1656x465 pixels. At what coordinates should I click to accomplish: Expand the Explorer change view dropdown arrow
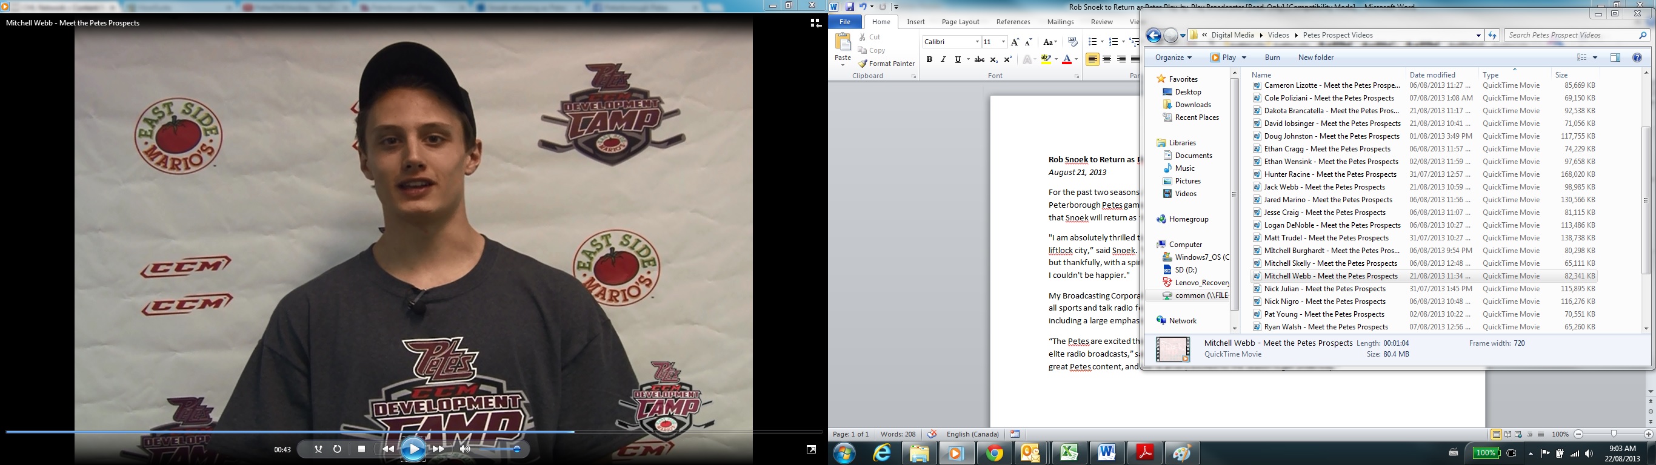tap(1595, 58)
